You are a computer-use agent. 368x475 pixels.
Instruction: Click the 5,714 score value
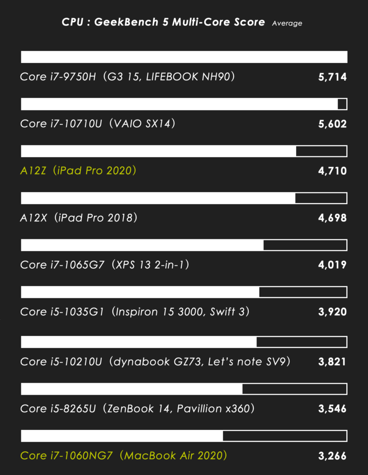point(332,77)
